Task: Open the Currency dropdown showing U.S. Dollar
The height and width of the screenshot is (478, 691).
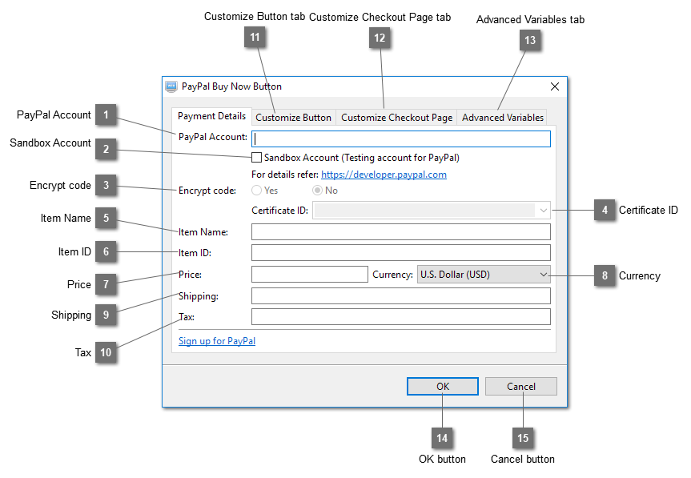Action: point(484,274)
